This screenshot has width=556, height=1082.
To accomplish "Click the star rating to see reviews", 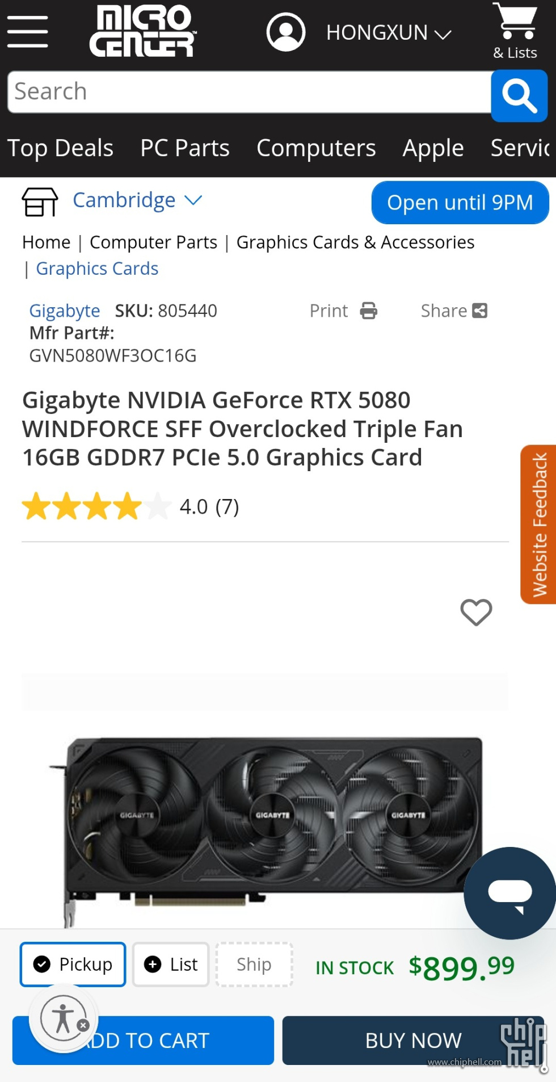I will pyautogui.click(x=96, y=506).
